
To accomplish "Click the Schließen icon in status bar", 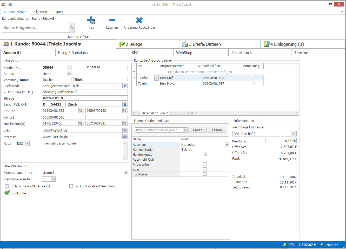I will (x=321, y=245).
